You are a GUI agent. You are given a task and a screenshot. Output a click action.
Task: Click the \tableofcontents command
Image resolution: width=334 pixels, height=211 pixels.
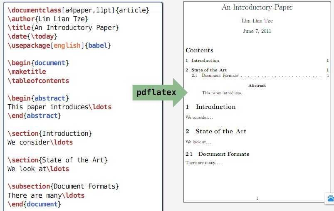38,81
